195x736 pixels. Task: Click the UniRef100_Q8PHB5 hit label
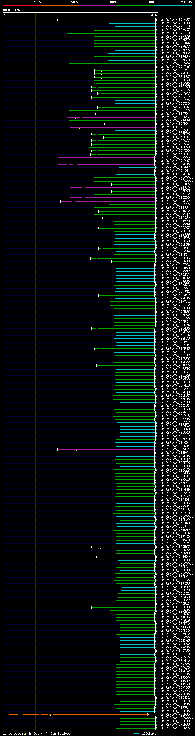click(x=175, y=711)
